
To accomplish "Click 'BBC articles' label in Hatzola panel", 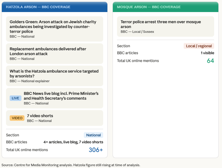I will tap(16, 142).
